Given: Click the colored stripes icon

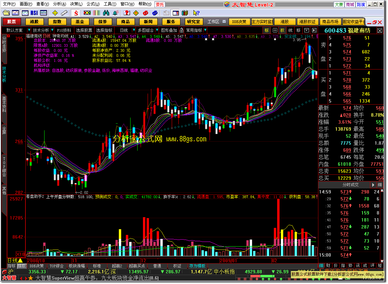Looking at the screenshot, I should pos(96,13).
